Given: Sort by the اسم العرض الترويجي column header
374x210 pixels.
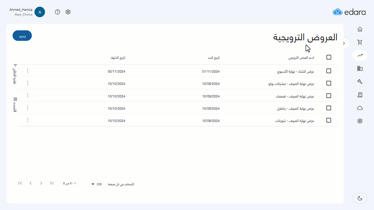Looking at the screenshot, I should tap(301, 58).
